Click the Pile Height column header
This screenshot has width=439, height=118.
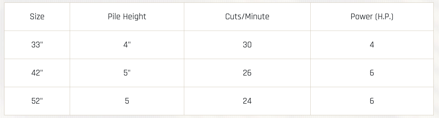point(127,17)
